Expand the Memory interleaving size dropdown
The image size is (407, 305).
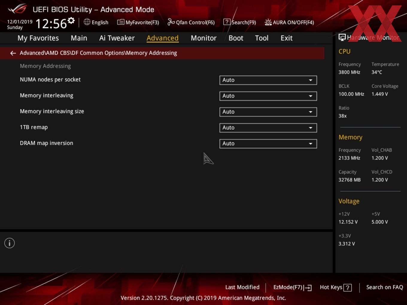click(x=268, y=112)
